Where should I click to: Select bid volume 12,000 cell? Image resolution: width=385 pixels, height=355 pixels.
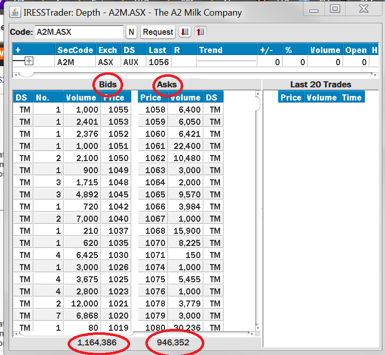pos(82,303)
